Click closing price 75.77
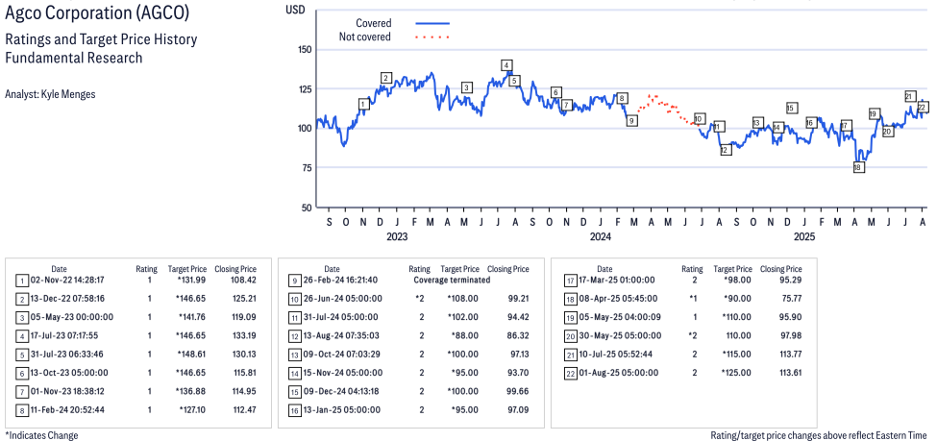The image size is (937, 441). click(791, 298)
